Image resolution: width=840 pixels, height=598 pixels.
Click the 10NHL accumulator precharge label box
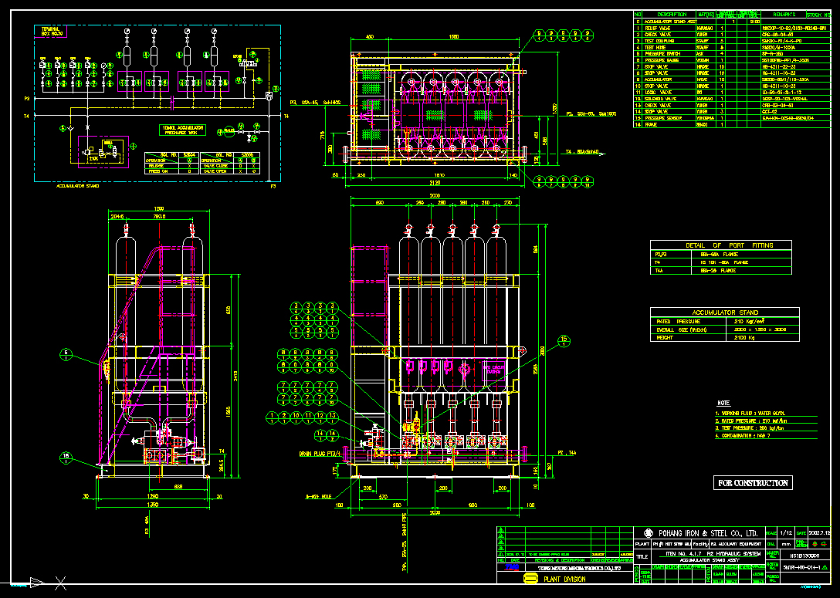coord(181,130)
